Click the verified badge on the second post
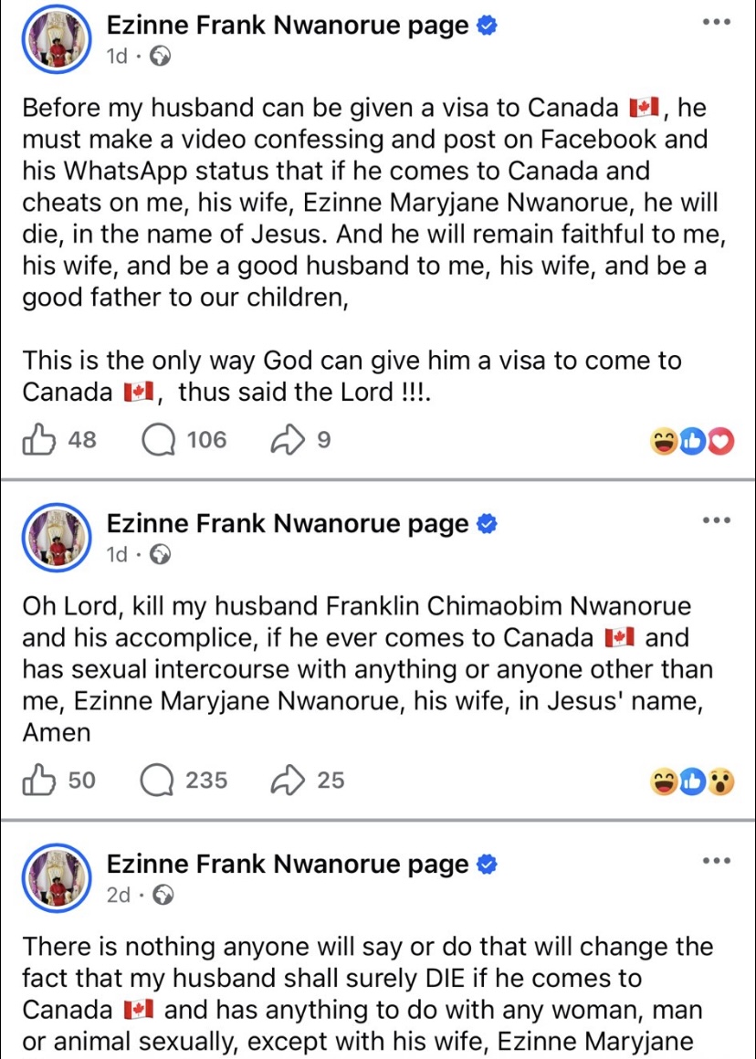Image resolution: width=756 pixels, height=1059 pixels. pos(488,523)
